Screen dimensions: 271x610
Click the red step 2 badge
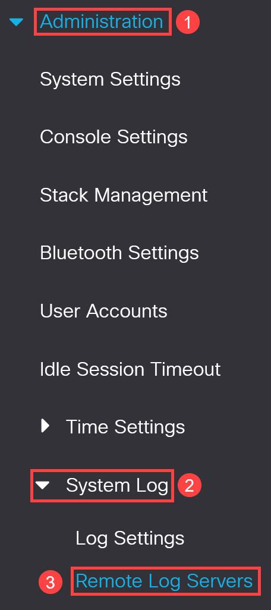coord(190,485)
